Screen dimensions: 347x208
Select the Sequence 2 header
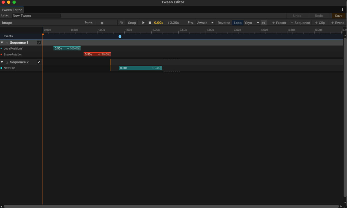coord(19,62)
